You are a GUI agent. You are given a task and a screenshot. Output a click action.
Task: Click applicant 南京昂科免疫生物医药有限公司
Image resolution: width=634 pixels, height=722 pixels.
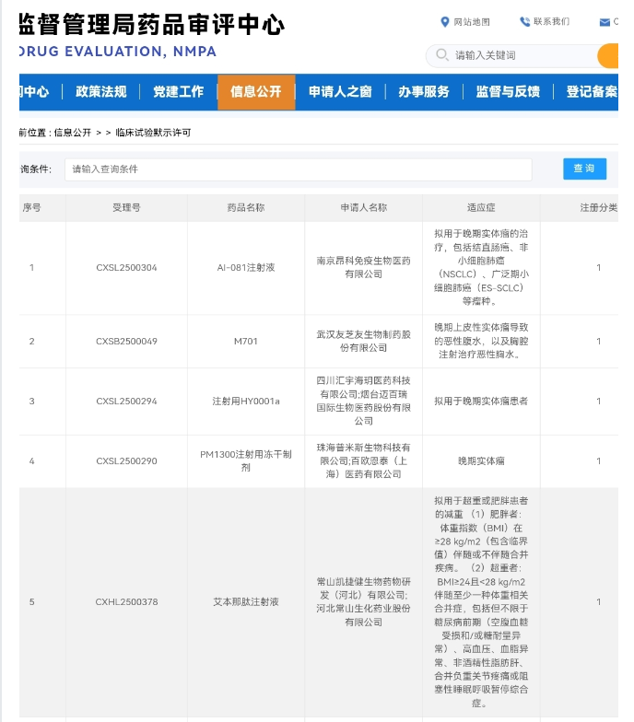click(363, 267)
